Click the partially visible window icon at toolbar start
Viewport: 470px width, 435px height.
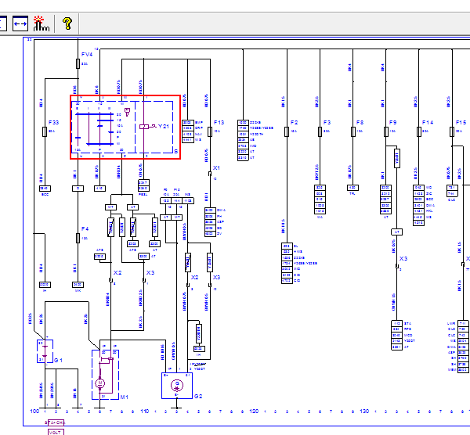click(3, 23)
